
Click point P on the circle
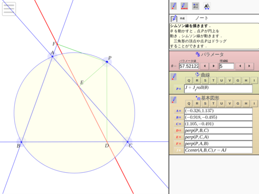coord(107,62)
